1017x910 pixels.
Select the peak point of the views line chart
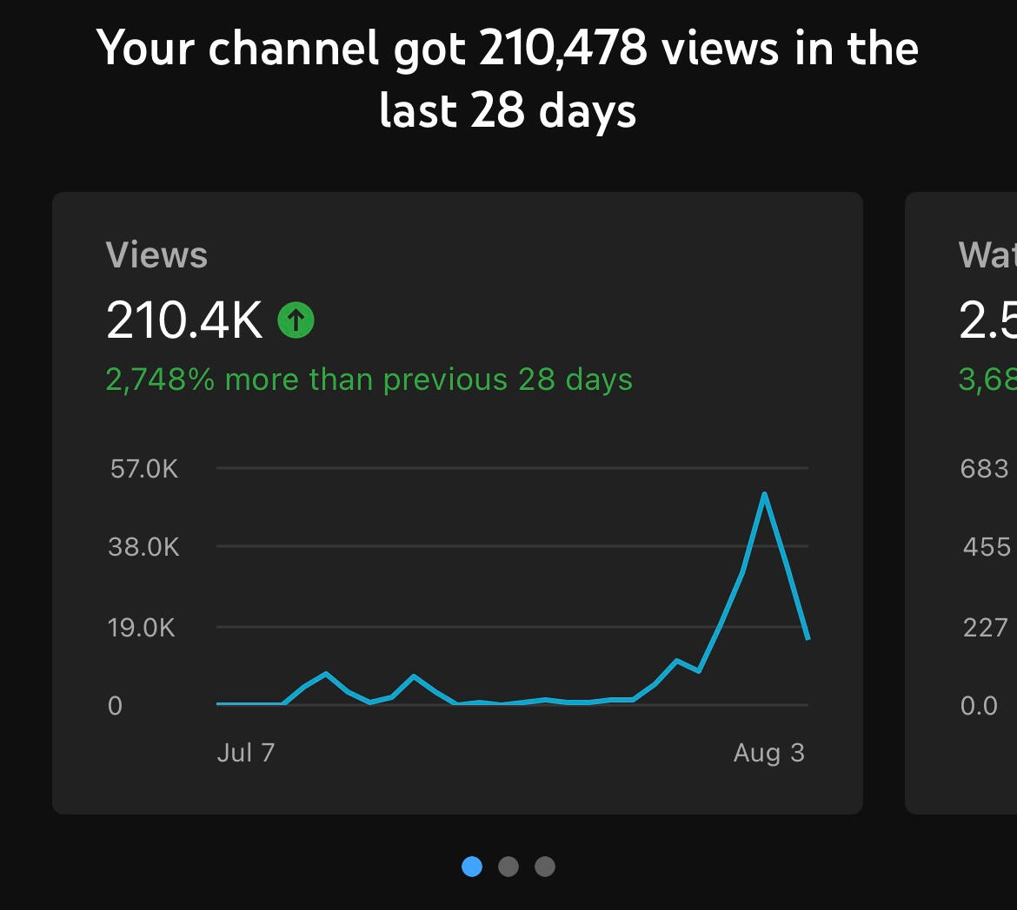pos(763,494)
